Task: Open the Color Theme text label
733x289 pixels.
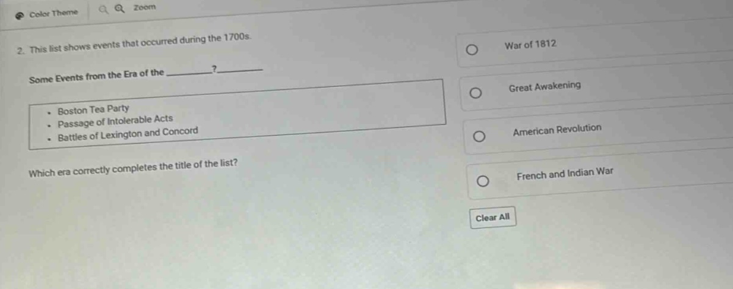Action: [54, 13]
